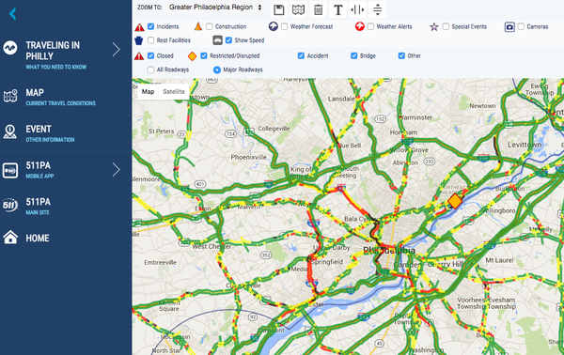
Task: Click the Home house icon
Action: point(10,238)
